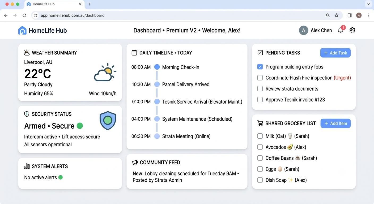Click the 22°C temperature reading
374x204 pixels.
coord(37,74)
